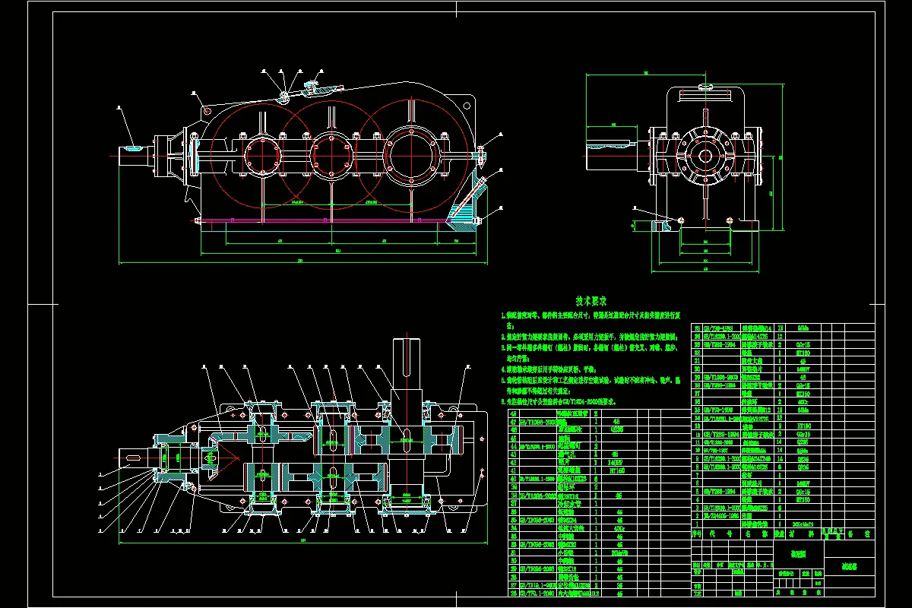Select the 装配图 cell in title block
The height and width of the screenshot is (608, 912).
[x=800, y=554]
